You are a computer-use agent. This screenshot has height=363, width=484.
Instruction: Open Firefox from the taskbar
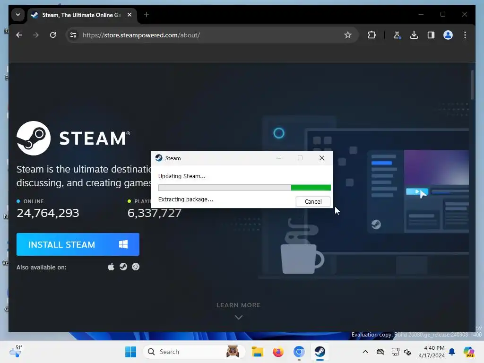(x=278, y=352)
